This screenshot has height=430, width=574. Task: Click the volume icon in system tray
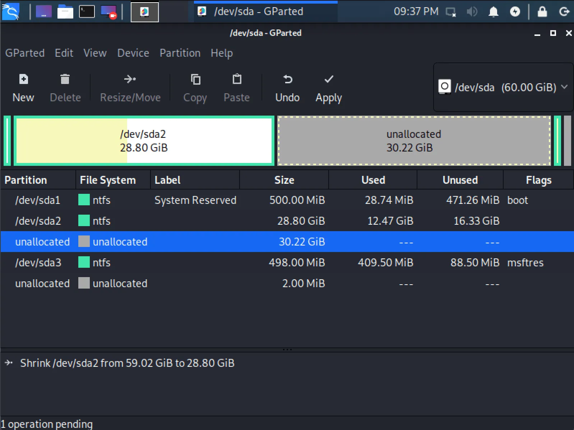[472, 12]
